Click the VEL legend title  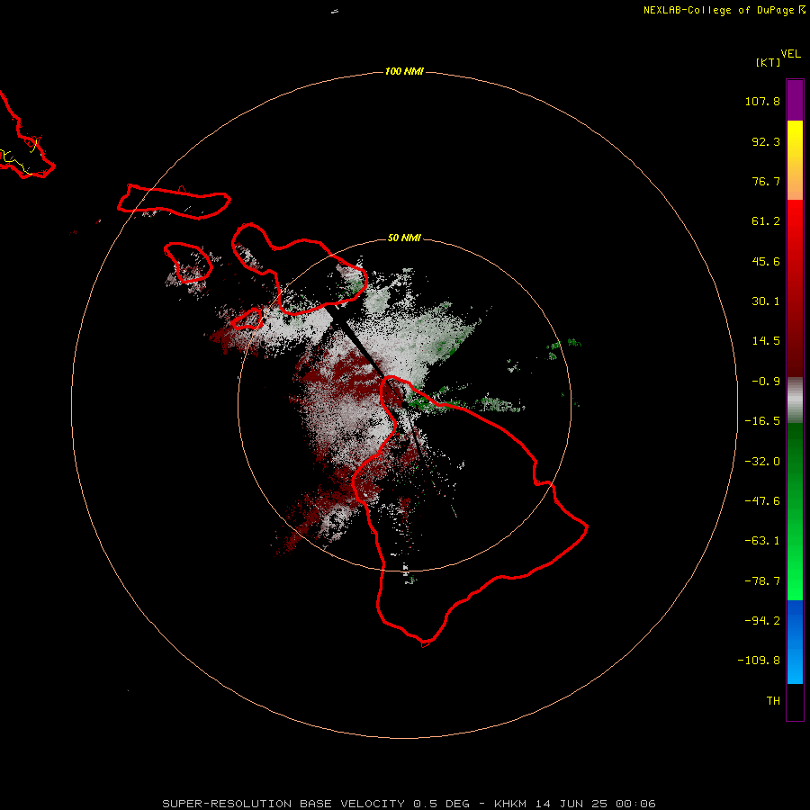[790, 54]
